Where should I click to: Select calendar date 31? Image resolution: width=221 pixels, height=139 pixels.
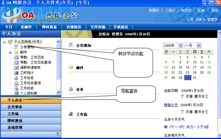click(194, 78)
